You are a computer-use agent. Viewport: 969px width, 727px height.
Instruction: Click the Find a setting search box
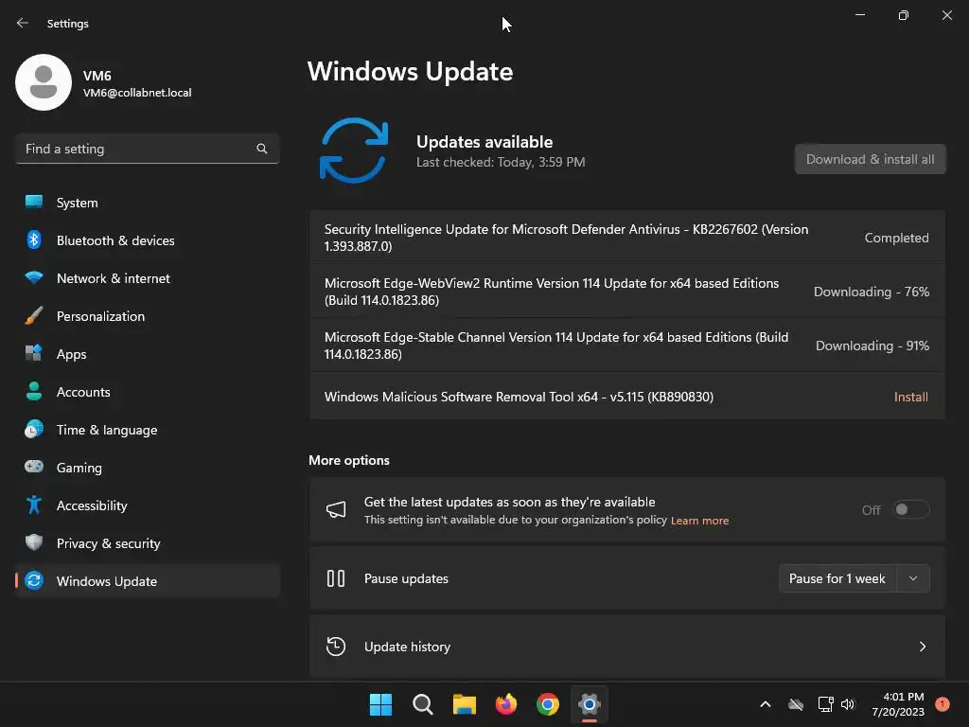(x=147, y=149)
